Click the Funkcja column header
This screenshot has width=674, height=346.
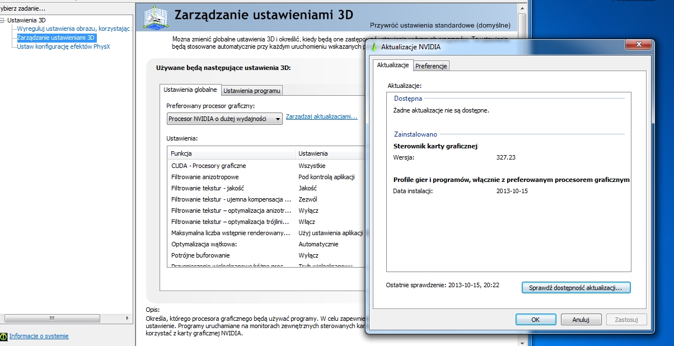pyautogui.click(x=231, y=153)
